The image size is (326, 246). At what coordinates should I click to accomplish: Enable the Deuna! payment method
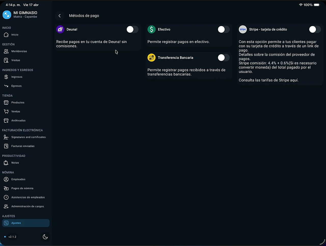click(132, 29)
